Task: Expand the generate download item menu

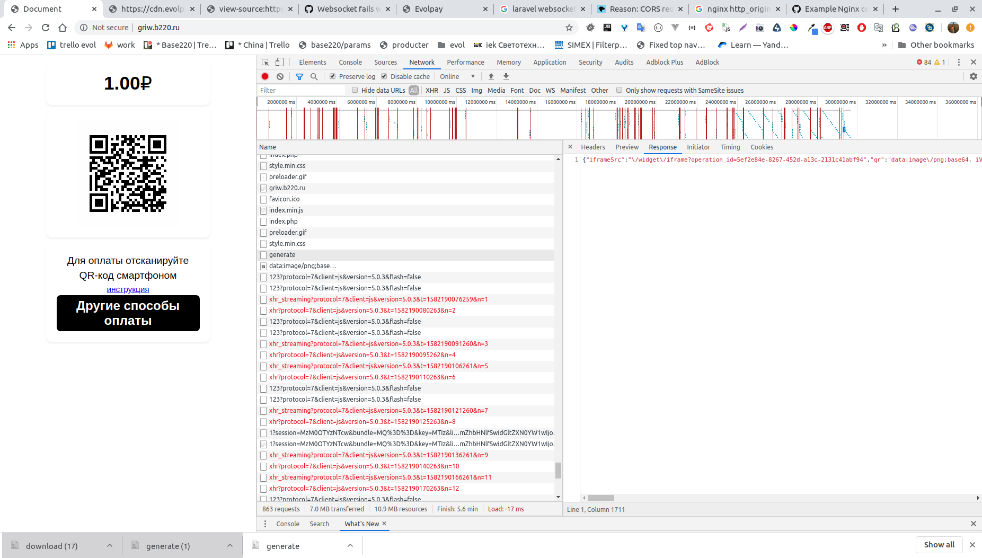Action: point(350,545)
